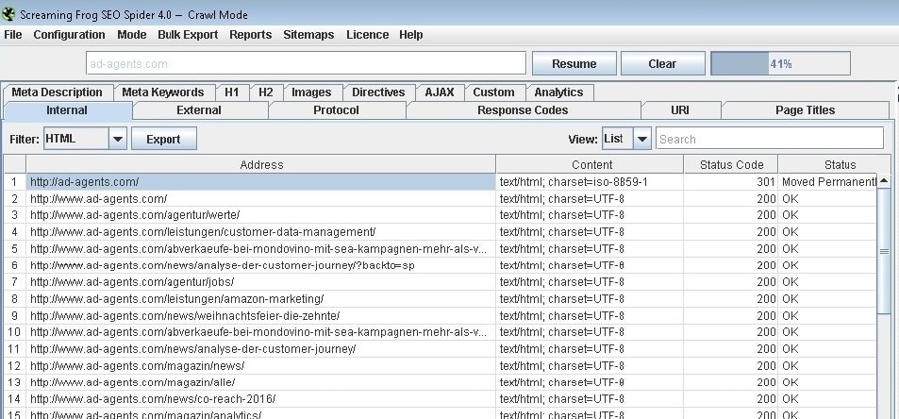
Task: Select the analyse-der-customer-journey/?backto=sp URL
Action: [x=261, y=266]
